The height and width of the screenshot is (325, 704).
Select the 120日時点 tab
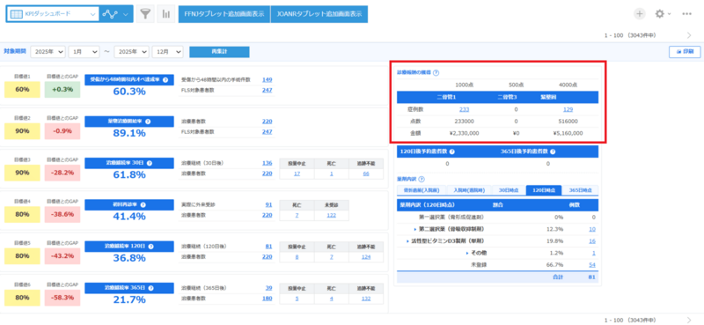tap(544, 190)
